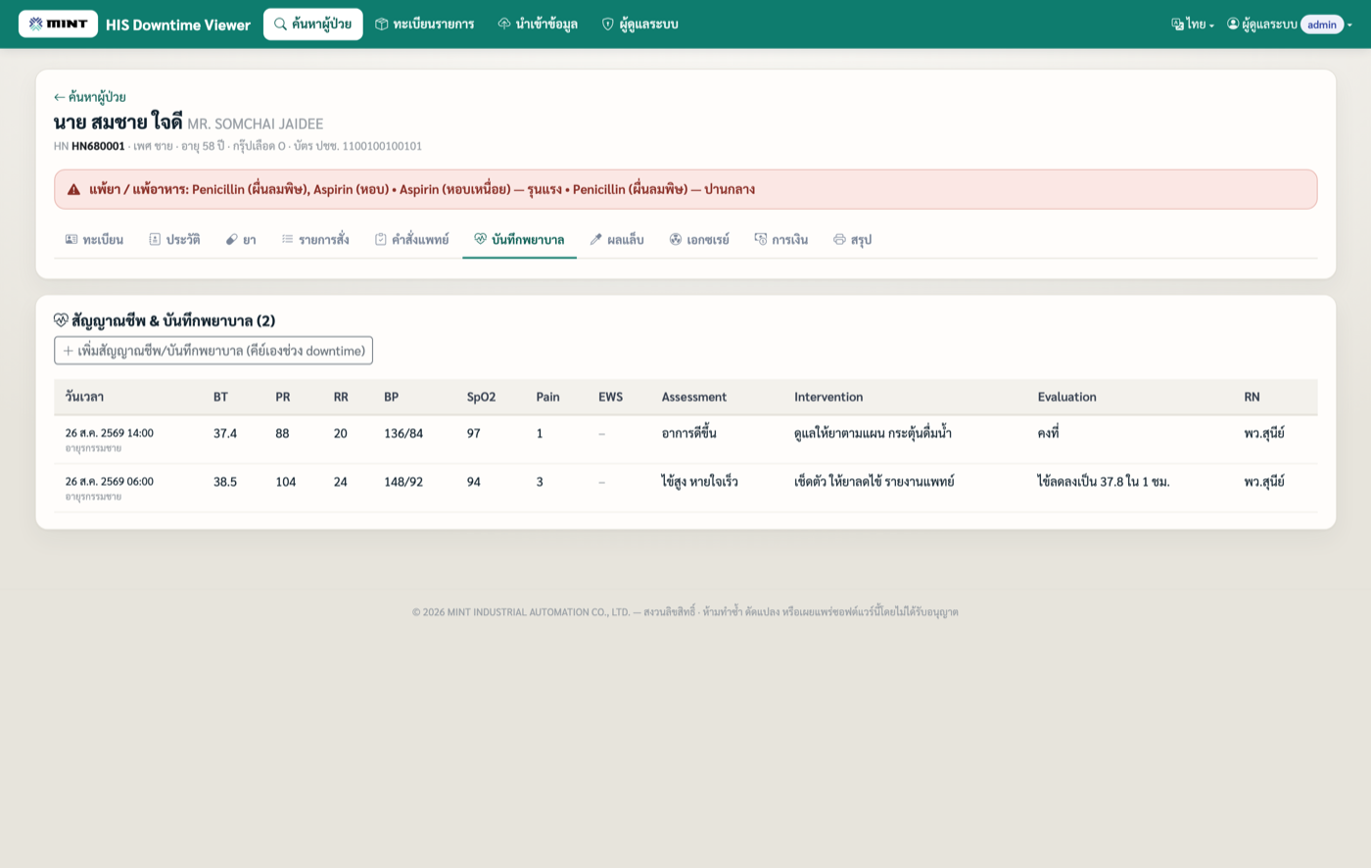This screenshot has height=868, width=1371.
Task: Click the admin badge
Action: tap(1321, 24)
